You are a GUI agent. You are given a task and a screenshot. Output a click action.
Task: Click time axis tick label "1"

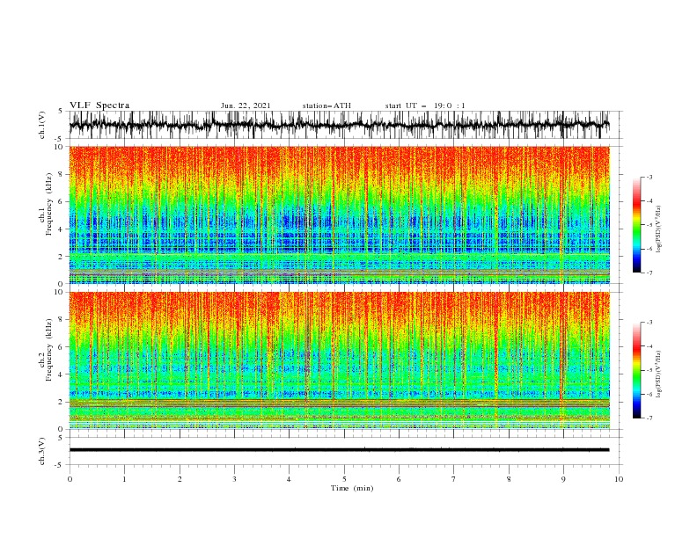tap(124, 479)
